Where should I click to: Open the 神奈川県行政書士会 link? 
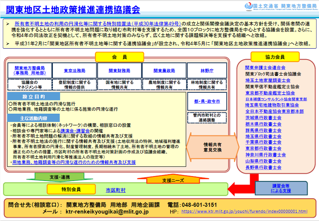266,155
